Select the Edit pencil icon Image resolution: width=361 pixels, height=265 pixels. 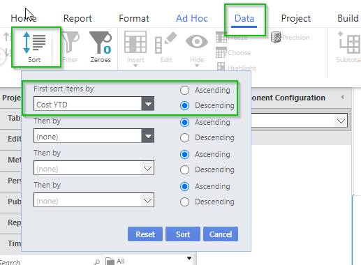(x=166, y=43)
